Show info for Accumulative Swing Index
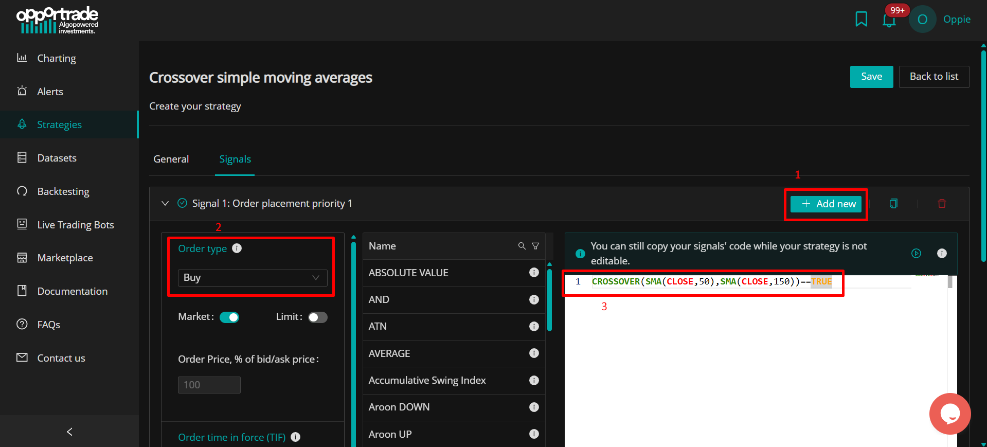 click(x=534, y=380)
